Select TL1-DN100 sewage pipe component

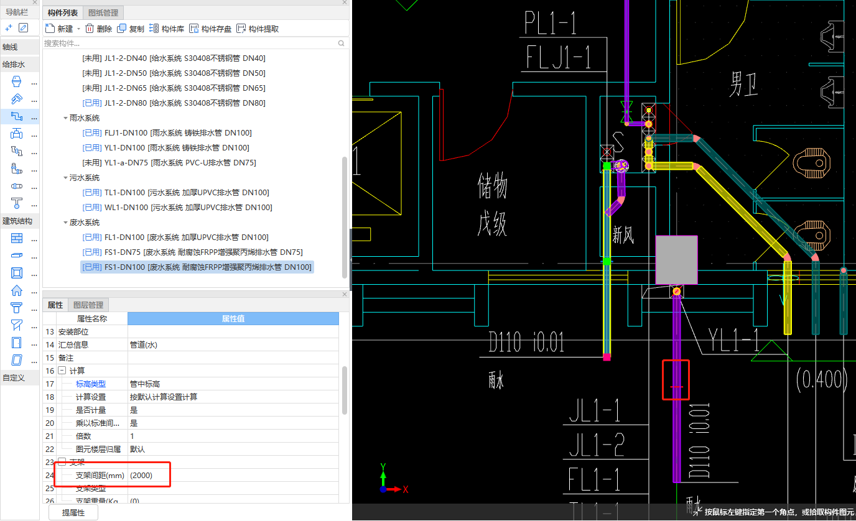pyautogui.click(x=176, y=193)
